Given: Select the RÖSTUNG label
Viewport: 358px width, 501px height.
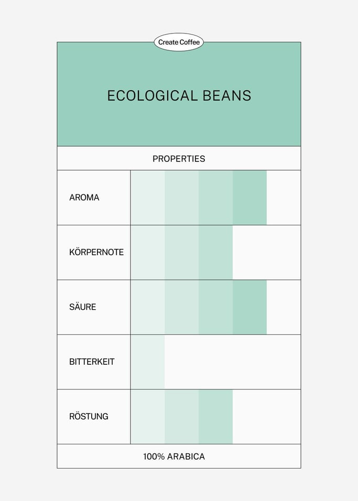Looking at the screenshot, I should click(x=89, y=417).
